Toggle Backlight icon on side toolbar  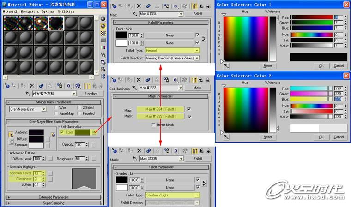pyautogui.click(x=103, y=26)
